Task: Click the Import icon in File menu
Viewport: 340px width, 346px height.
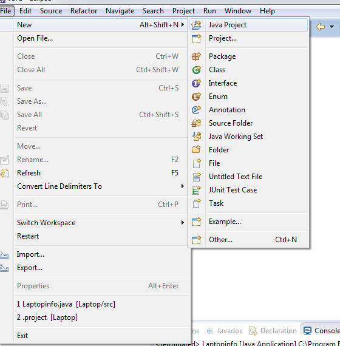Action: point(4,255)
